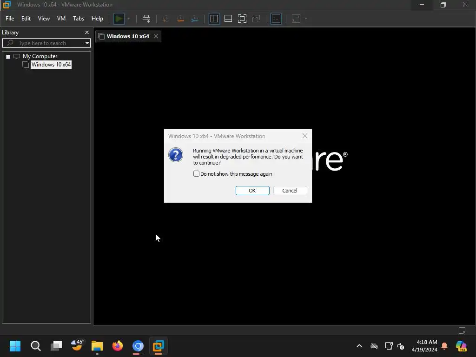Open the View menu

point(44,19)
